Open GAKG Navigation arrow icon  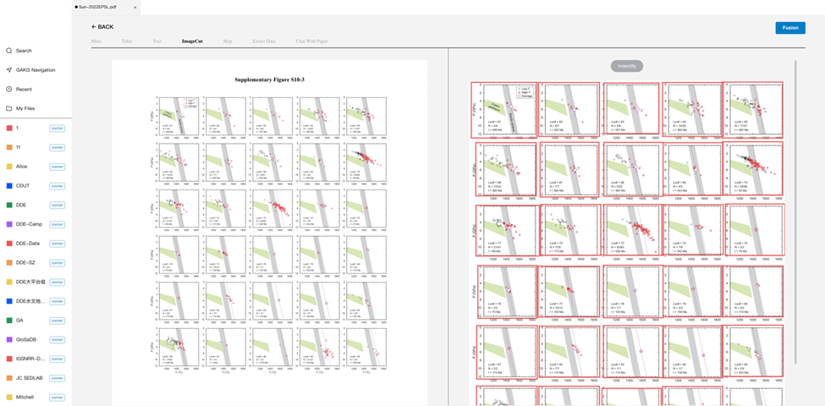(9, 70)
